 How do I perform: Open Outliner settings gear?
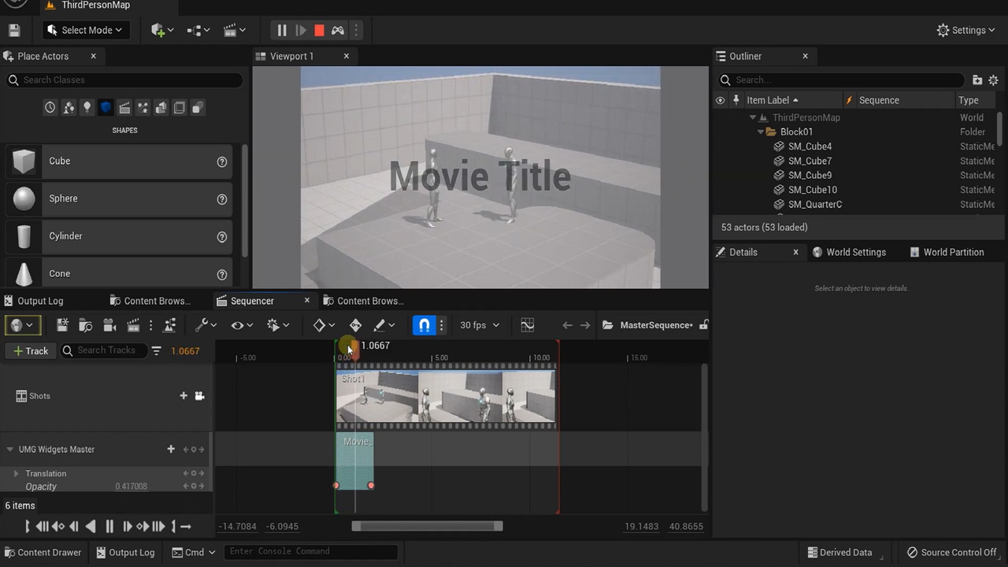coord(993,80)
